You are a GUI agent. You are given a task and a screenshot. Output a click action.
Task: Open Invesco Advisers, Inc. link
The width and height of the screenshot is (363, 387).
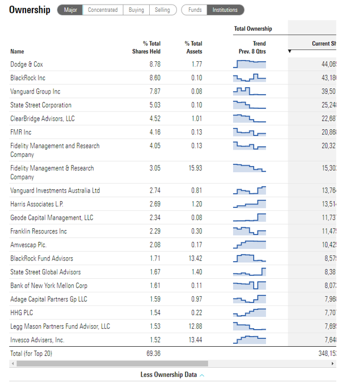37,339
